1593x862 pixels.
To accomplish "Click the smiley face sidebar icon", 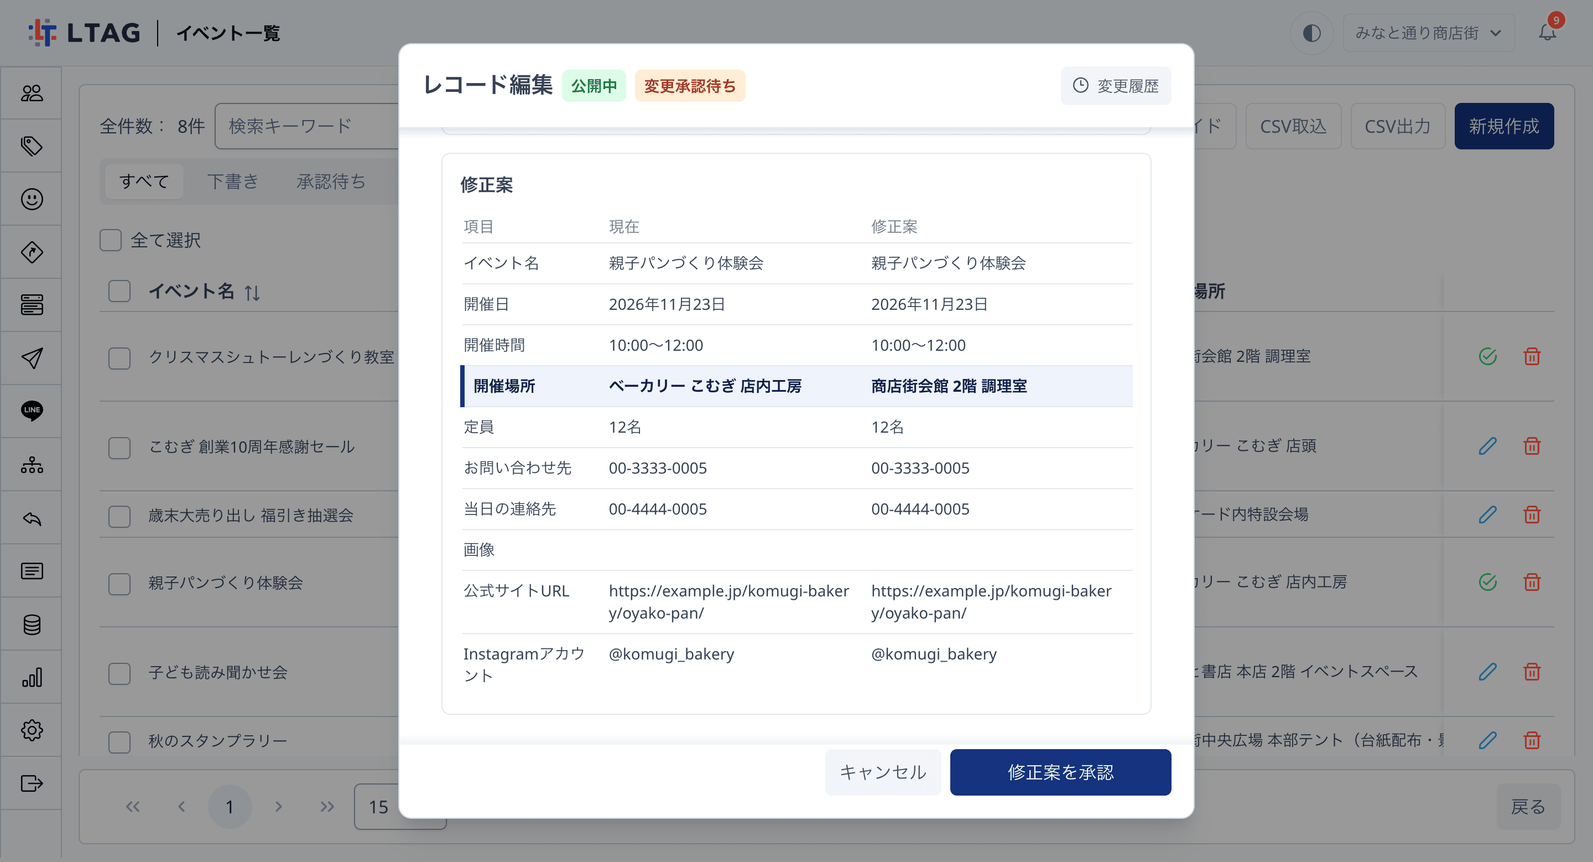I will click(32, 199).
